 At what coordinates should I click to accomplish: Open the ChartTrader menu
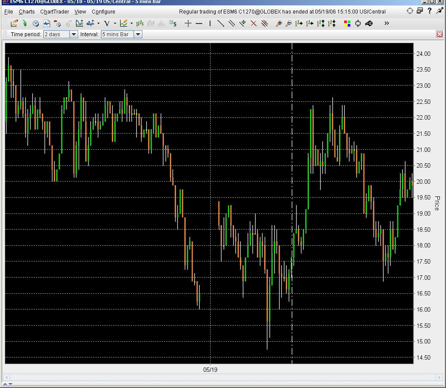(55, 12)
